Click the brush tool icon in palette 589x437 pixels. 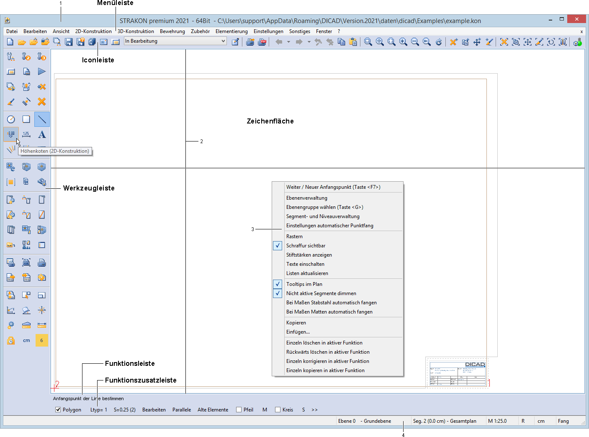(11, 102)
